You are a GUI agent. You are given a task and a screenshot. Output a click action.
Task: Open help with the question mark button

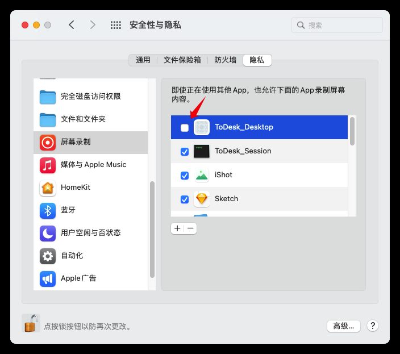(x=373, y=326)
